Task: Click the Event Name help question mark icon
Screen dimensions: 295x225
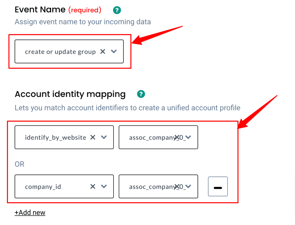Action: point(117,10)
